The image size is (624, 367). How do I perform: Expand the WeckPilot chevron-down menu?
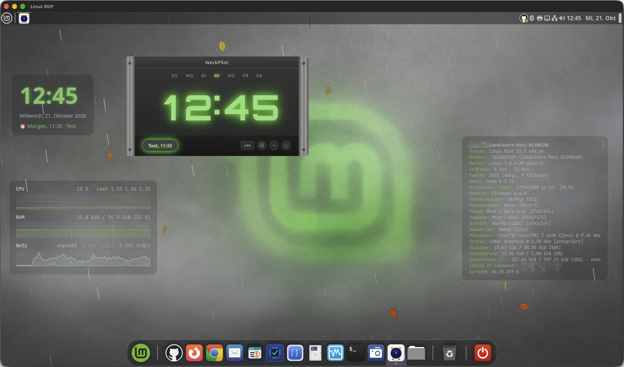click(274, 146)
